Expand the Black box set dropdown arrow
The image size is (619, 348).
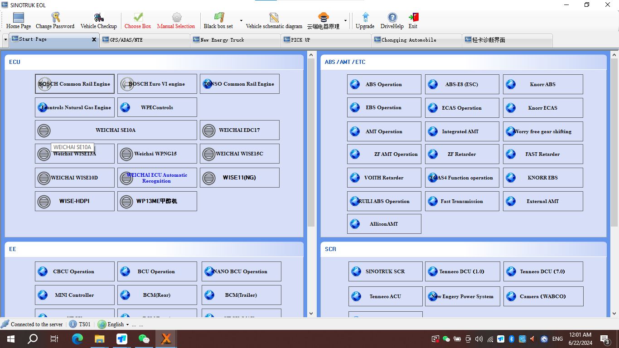241,21
